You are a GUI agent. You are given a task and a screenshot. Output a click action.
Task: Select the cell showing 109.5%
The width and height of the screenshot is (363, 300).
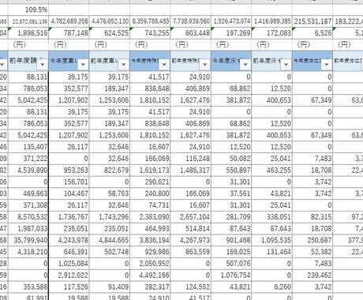[x=28, y=10]
